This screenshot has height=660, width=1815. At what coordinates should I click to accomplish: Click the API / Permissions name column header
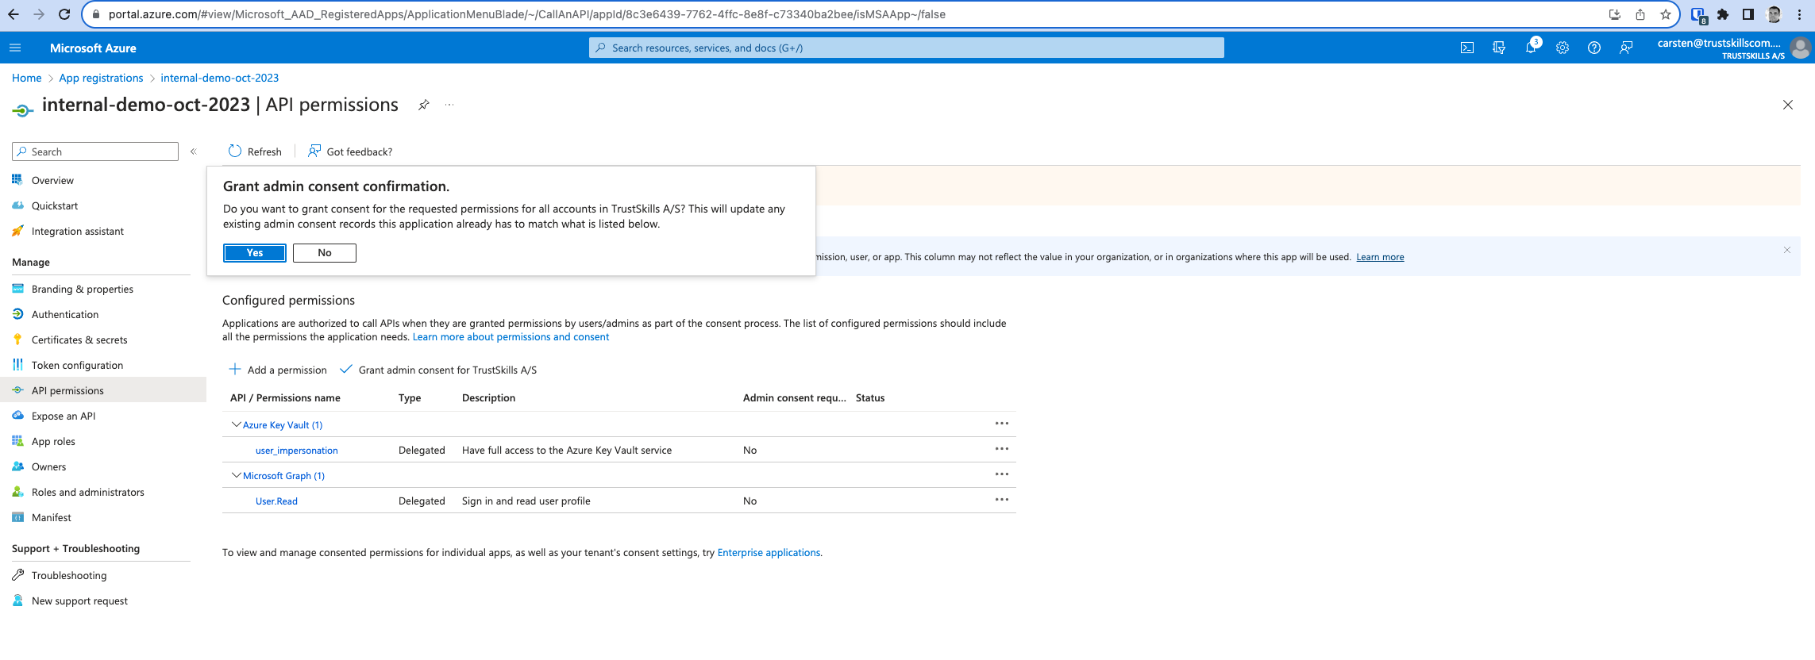click(285, 398)
